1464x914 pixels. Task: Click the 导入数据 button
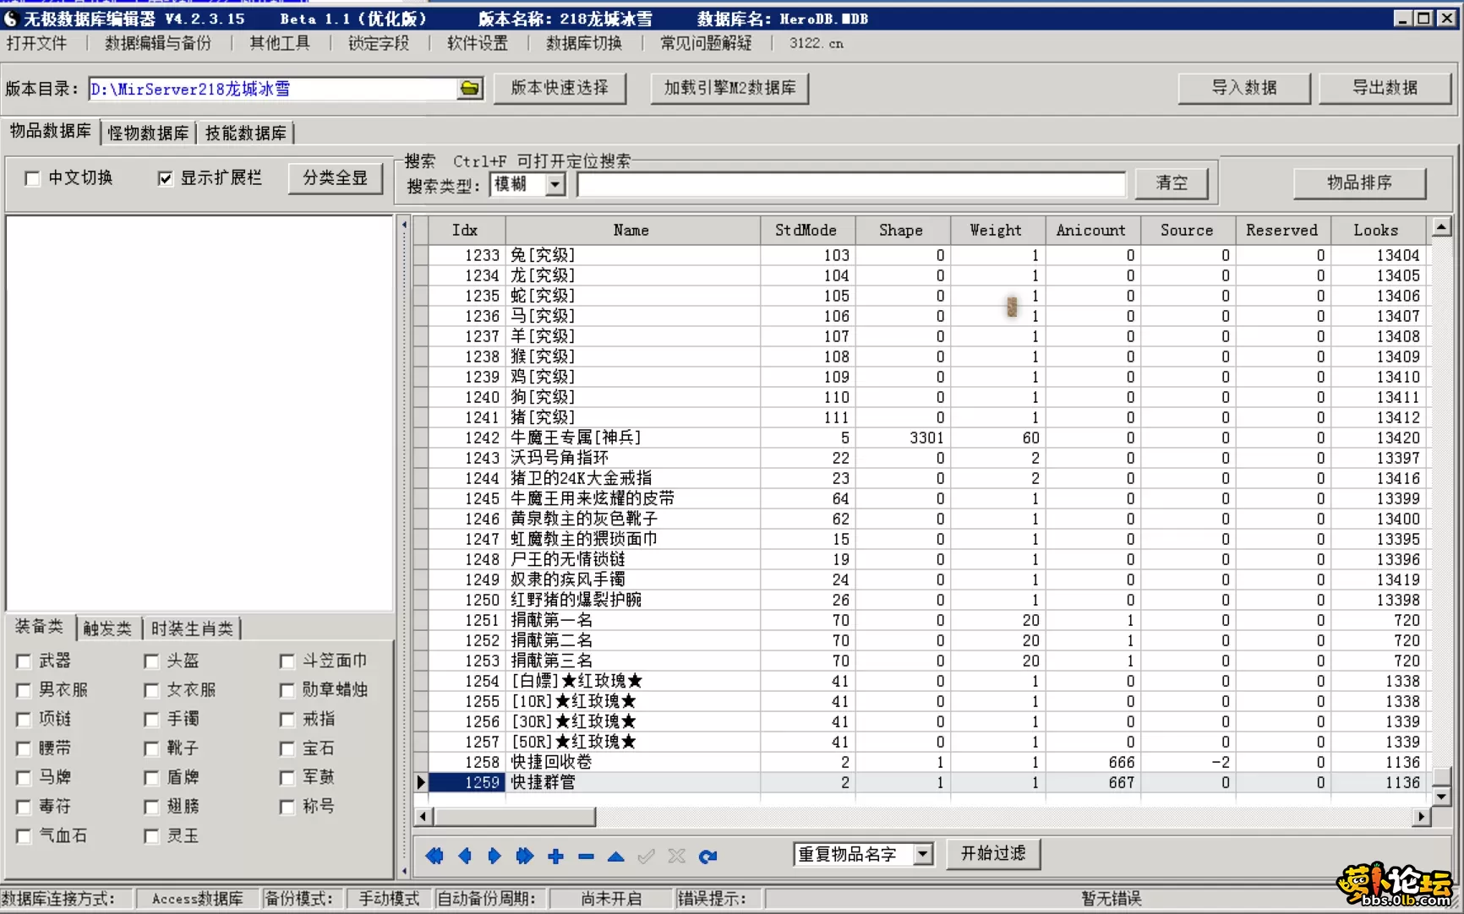point(1244,88)
